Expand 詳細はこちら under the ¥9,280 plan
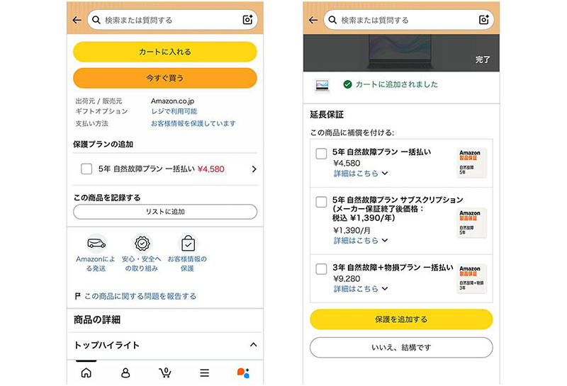The image size is (567, 386). (x=361, y=289)
